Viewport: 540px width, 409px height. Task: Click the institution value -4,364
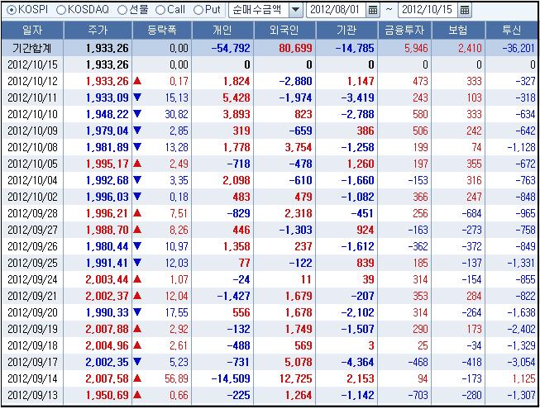pyautogui.click(x=357, y=362)
